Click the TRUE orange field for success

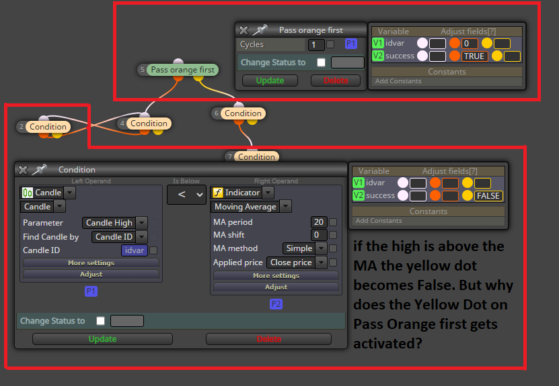click(x=474, y=56)
